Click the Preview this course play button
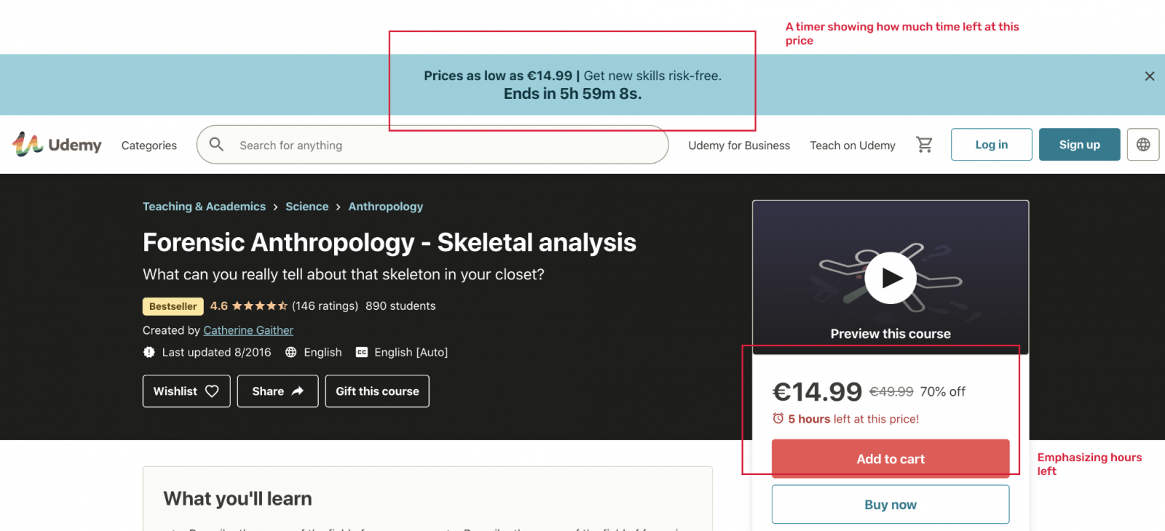This screenshot has width=1165, height=531. (x=890, y=278)
